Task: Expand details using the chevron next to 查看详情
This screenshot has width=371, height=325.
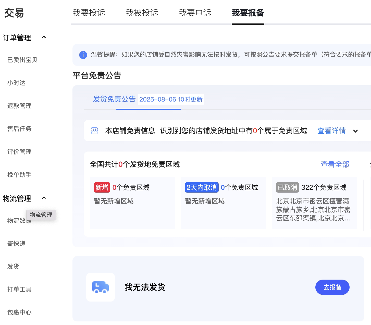Action: (x=355, y=131)
